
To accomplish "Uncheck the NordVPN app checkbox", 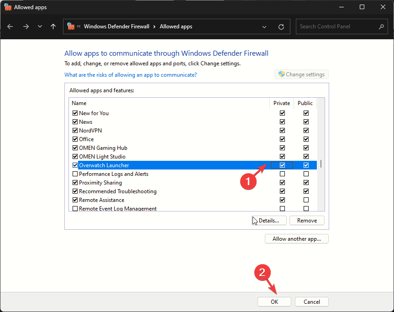I will pos(75,131).
